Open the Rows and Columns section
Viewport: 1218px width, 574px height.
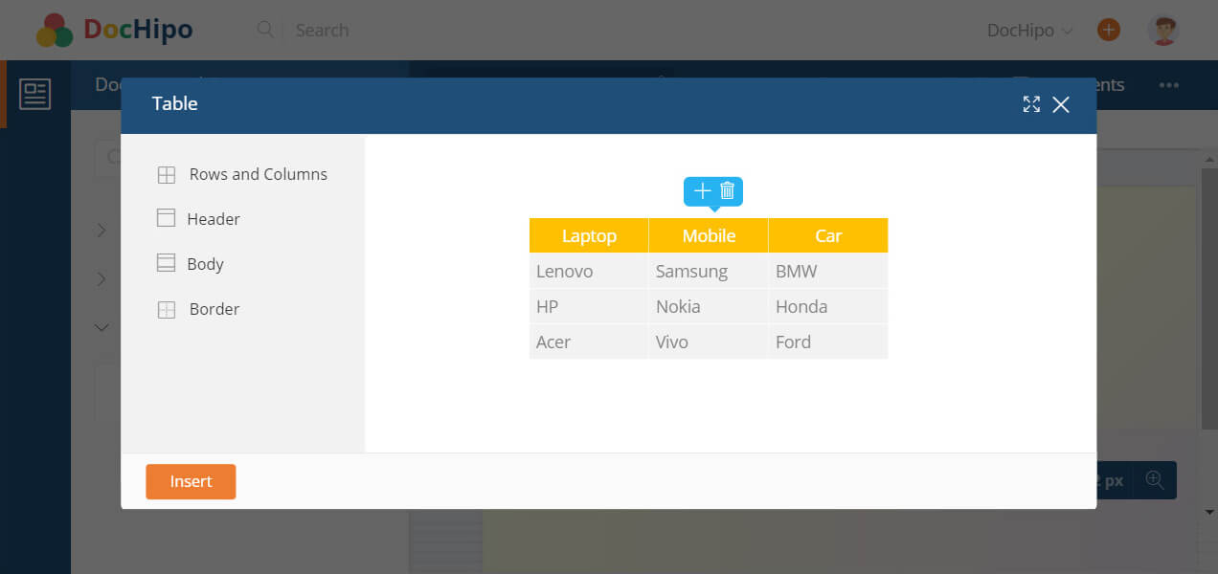coord(243,174)
